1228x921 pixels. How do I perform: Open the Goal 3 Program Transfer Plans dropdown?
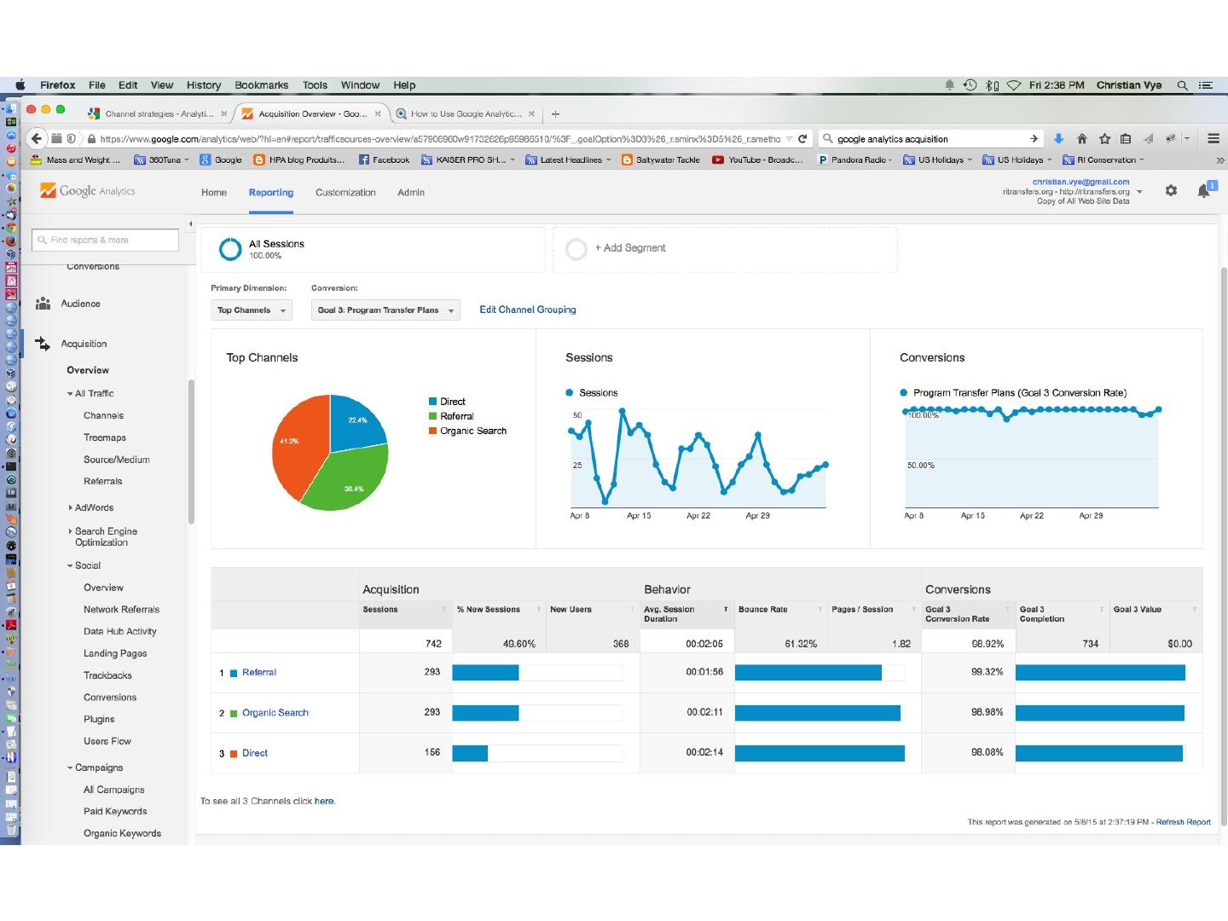tap(385, 310)
